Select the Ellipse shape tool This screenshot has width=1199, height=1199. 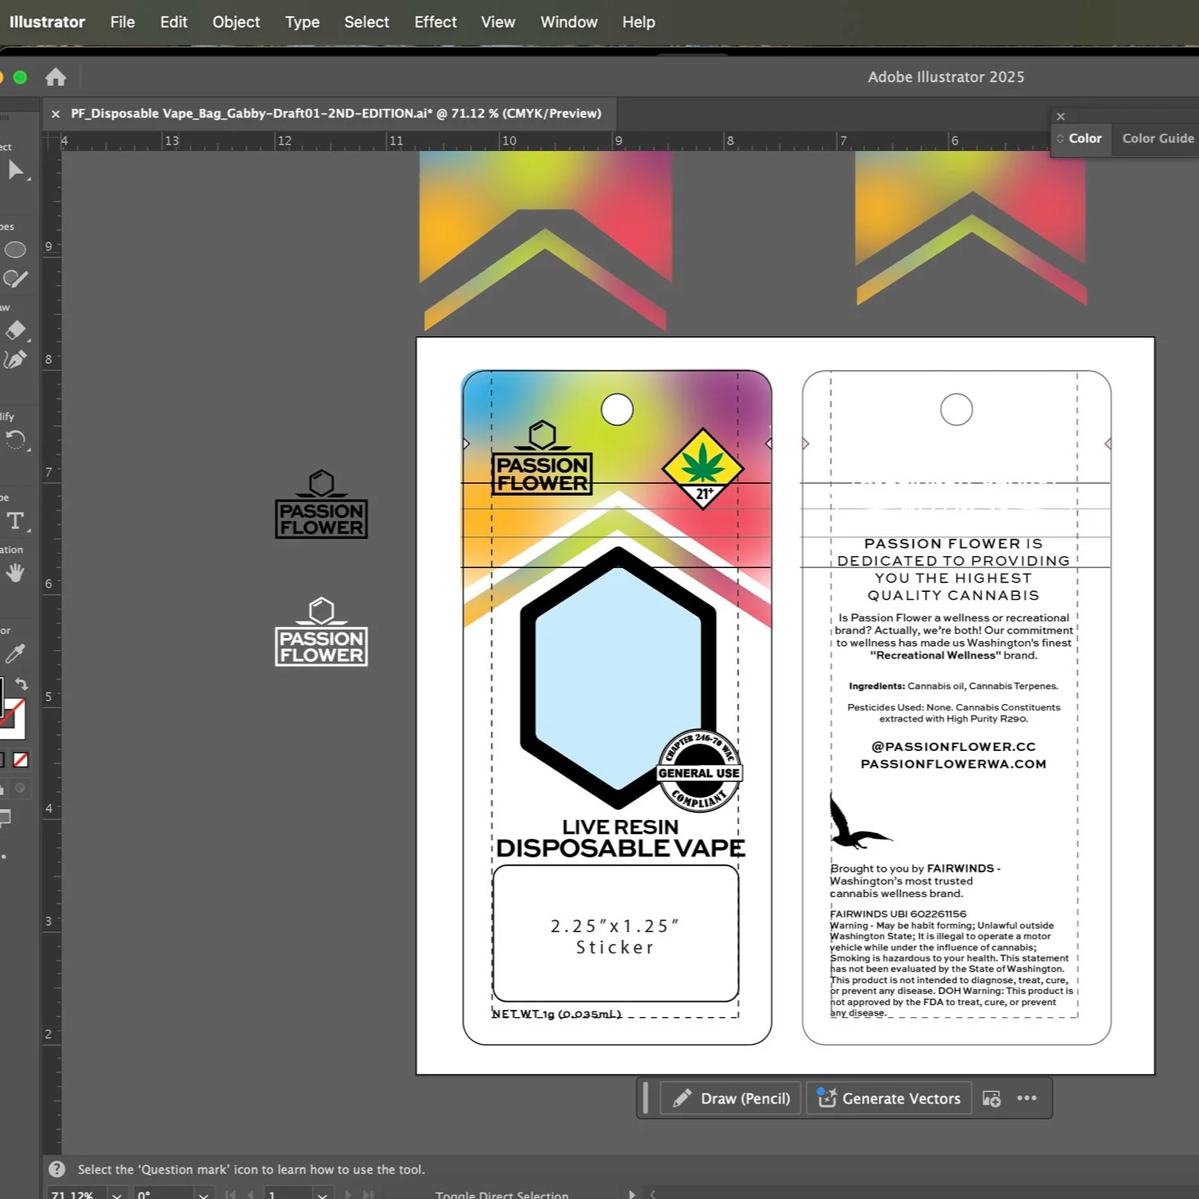[x=15, y=249]
